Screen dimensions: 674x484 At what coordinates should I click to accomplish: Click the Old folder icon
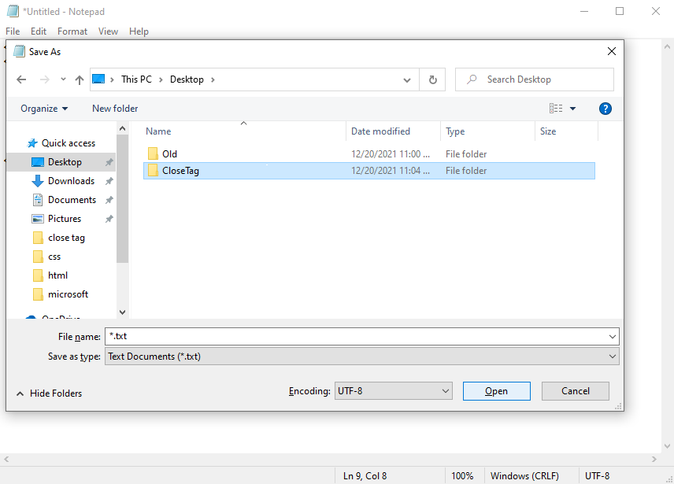(153, 153)
